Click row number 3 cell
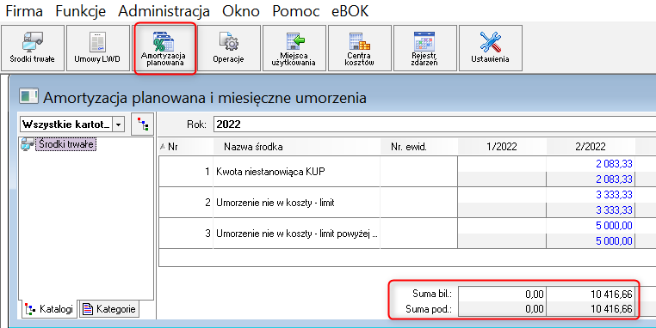656x328 pixels. pyautogui.click(x=186, y=234)
